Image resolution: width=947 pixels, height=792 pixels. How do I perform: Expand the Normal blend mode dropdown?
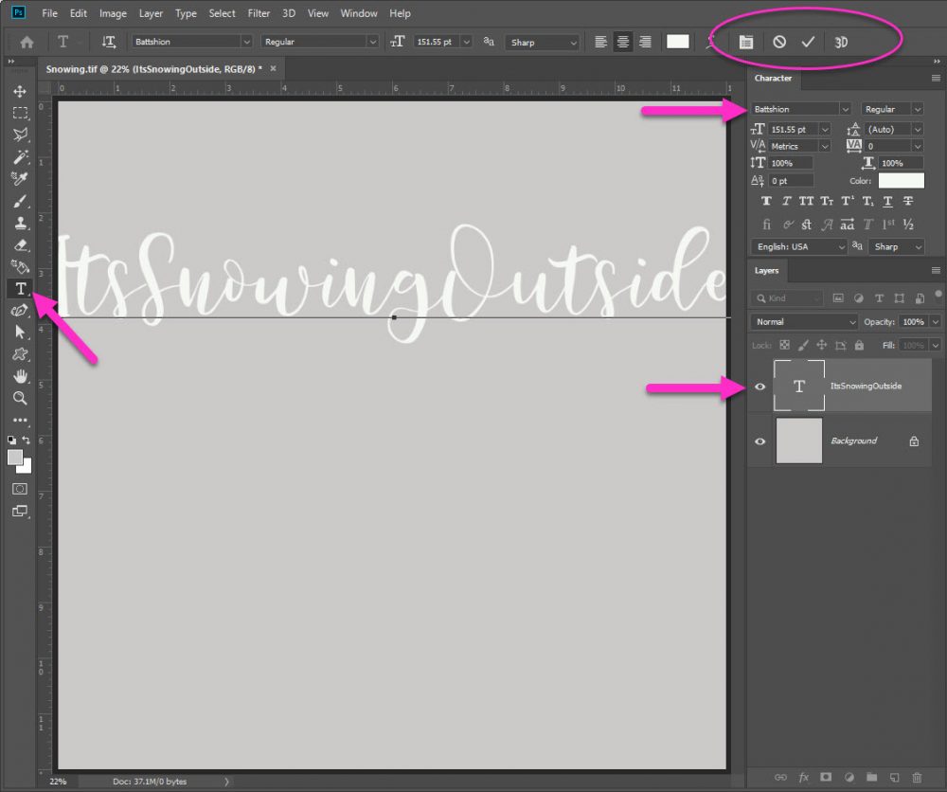pyautogui.click(x=805, y=322)
